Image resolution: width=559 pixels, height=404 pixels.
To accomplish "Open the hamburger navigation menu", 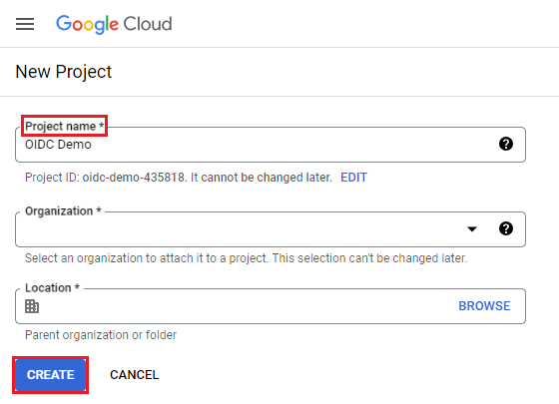I will coord(25,24).
